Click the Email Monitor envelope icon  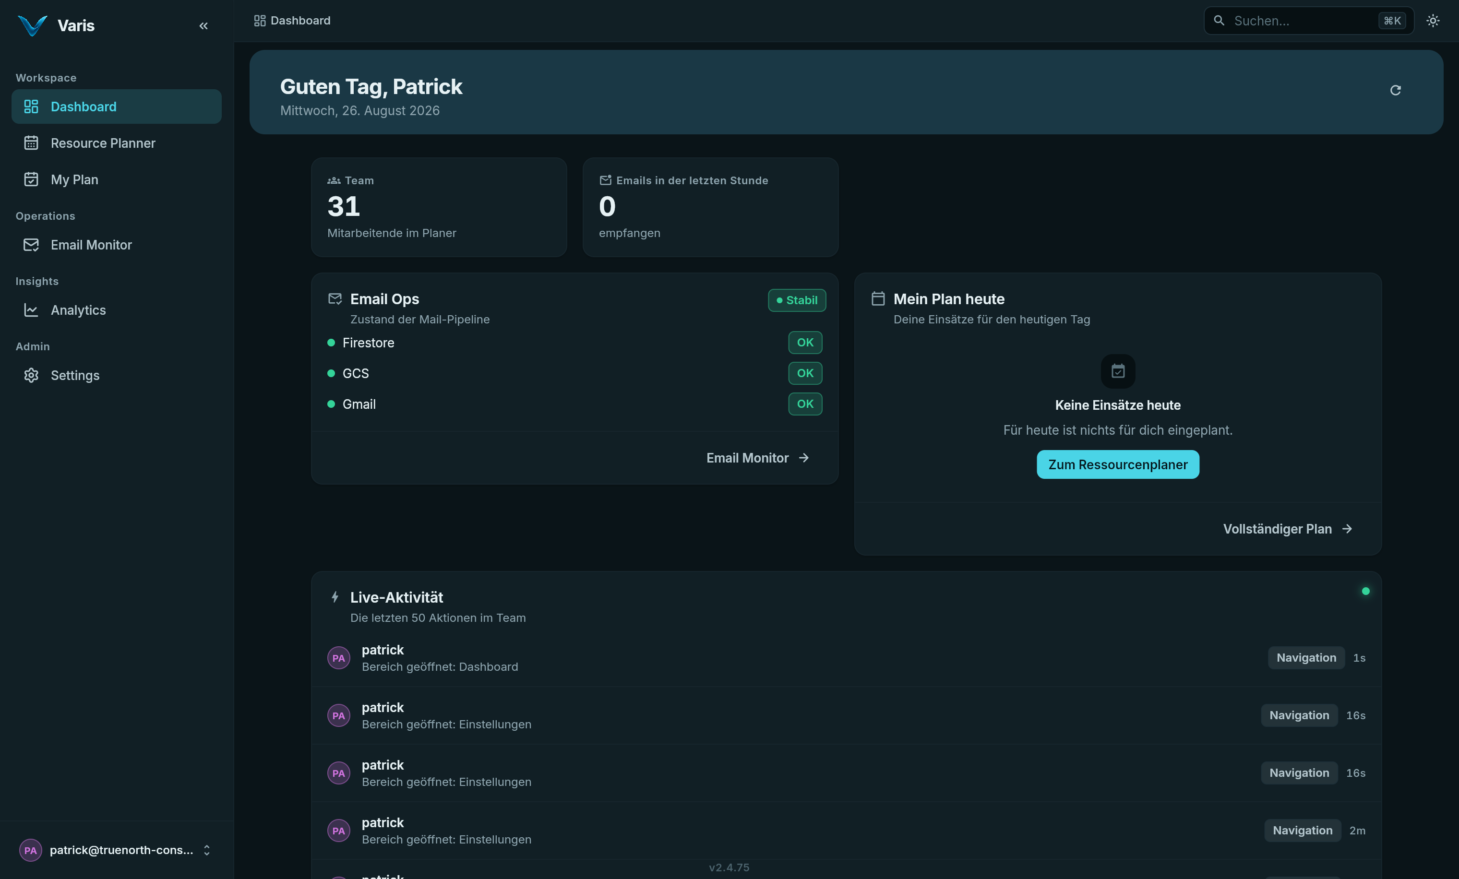(x=31, y=245)
